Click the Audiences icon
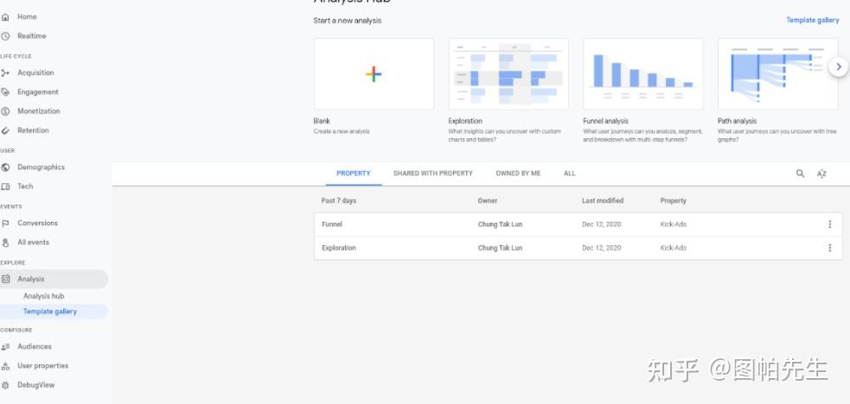850x404 pixels. 5,347
